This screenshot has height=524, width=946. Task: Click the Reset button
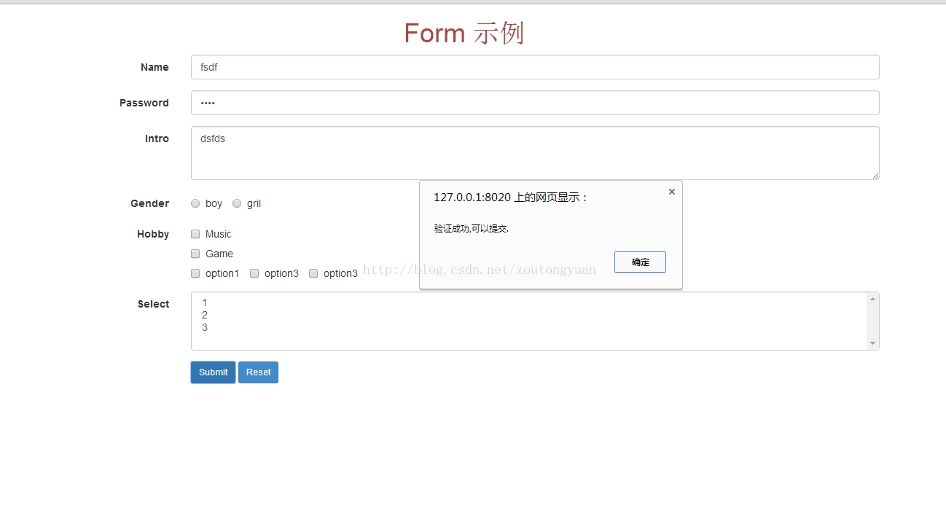258,372
